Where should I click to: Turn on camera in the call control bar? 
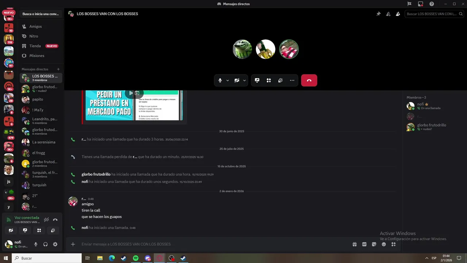237,80
